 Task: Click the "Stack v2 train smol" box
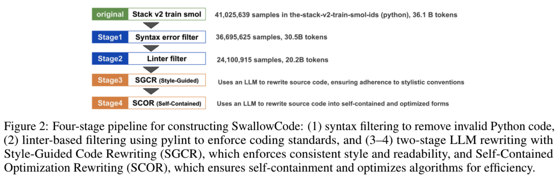point(167,14)
